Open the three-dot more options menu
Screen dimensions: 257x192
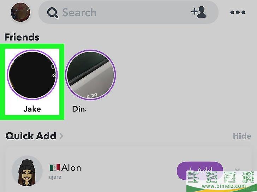coord(238,12)
